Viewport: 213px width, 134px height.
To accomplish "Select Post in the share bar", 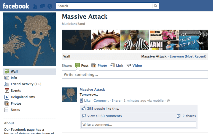I will tap(82, 66).
